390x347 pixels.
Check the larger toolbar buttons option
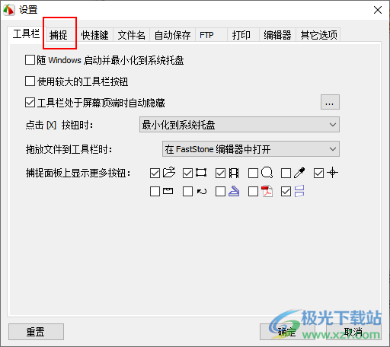pos(30,81)
